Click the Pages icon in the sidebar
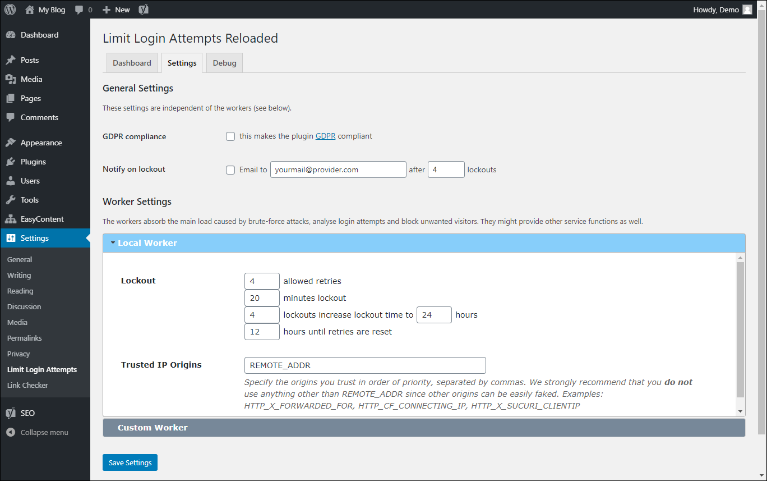Image resolution: width=767 pixels, height=481 pixels. [11, 98]
